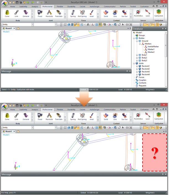Click the SubSystem icon in upper ribbon
169x195 pixels.
pyautogui.click(x=159, y=13)
